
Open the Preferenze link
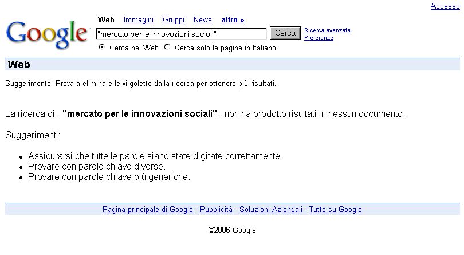(318, 38)
